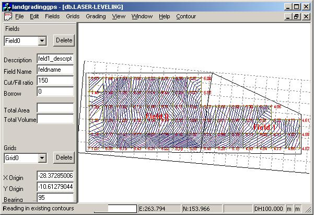
Task: Click into the Description text field
Action: pos(55,59)
